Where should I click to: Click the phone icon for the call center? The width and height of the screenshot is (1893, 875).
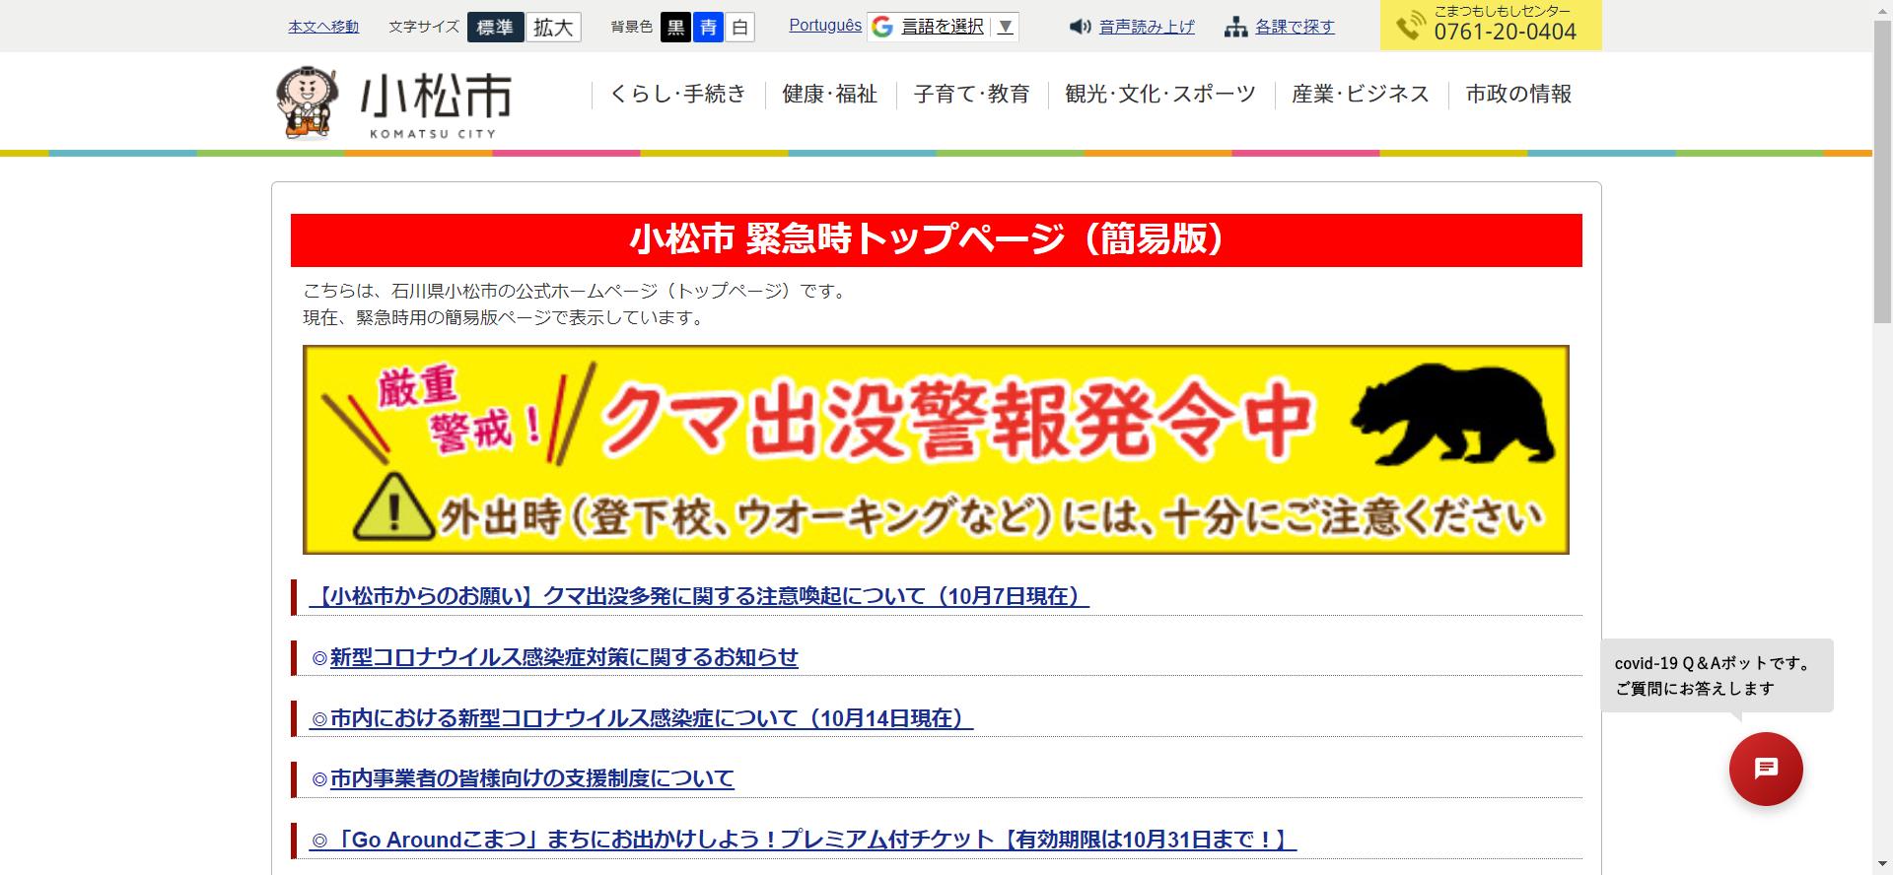pyautogui.click(x=1411, y=26)
